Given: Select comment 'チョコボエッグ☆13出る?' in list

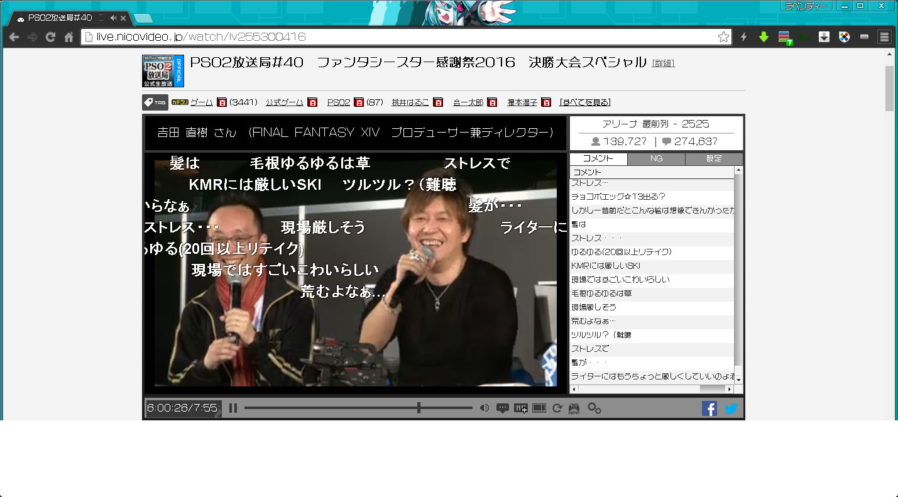Looking at the screenshot, I should 652,197.
